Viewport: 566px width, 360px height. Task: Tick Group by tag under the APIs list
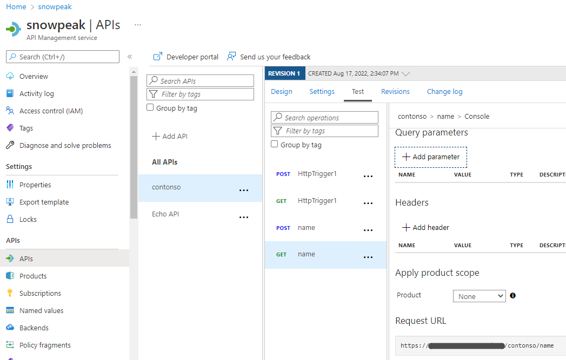(x=150, y=107)
